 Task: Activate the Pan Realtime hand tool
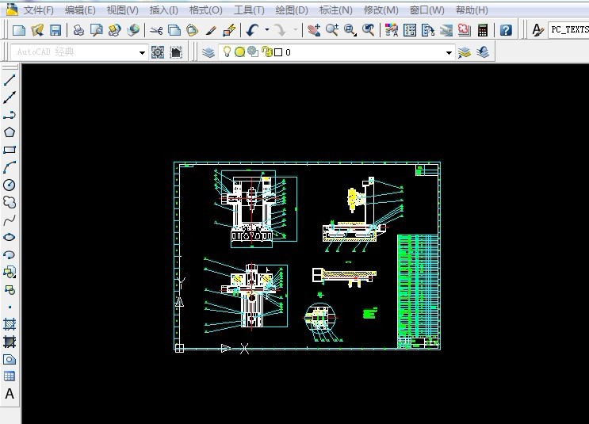(313, 30)
